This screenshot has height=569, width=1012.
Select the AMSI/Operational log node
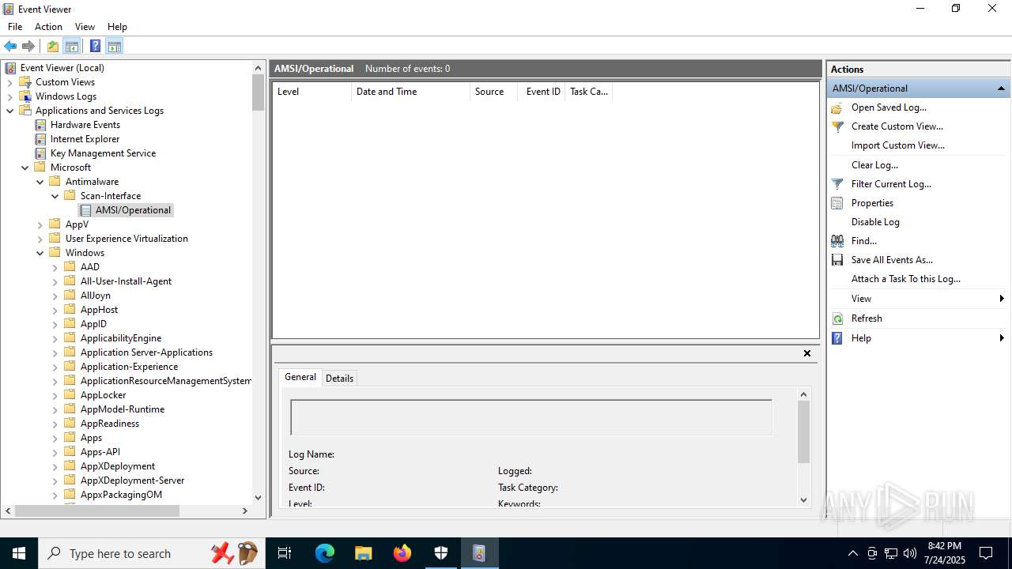click(x=133, y=210)
